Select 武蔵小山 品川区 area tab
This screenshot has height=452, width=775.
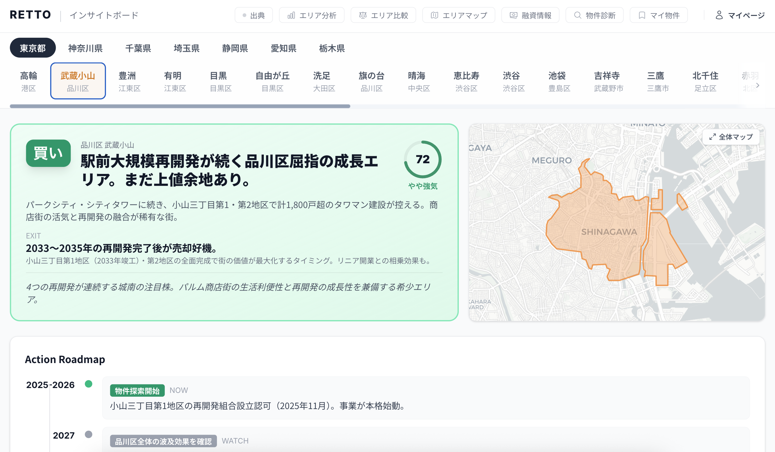coord(78,81)
